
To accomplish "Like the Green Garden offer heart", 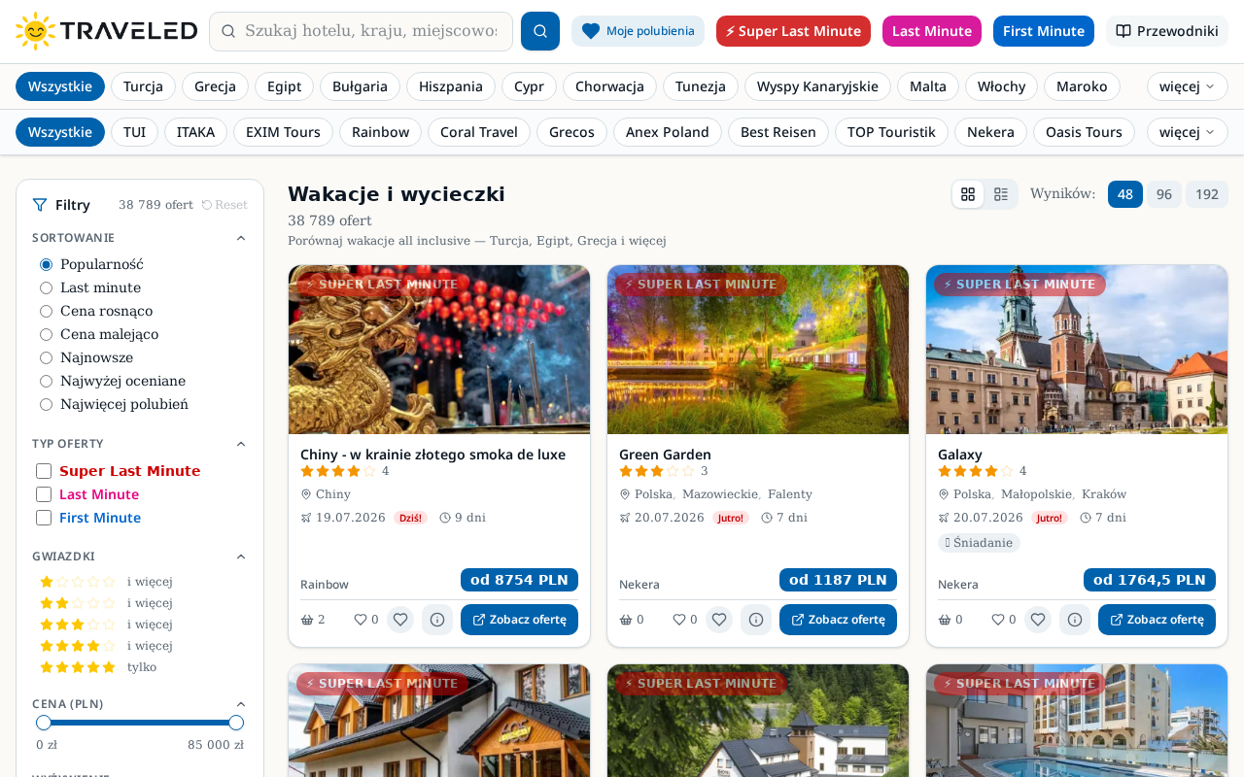I will coord(719,620).
